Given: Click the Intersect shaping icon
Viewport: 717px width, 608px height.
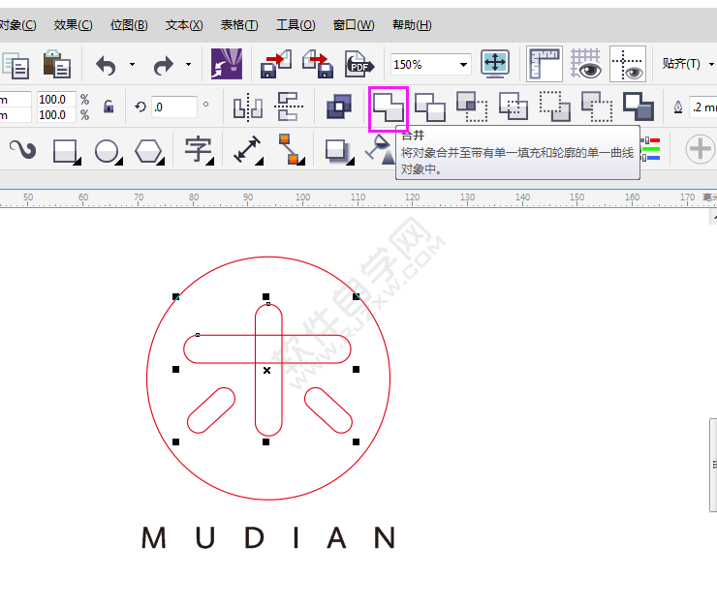Looking at the screenshot, I should click(472, 106).
